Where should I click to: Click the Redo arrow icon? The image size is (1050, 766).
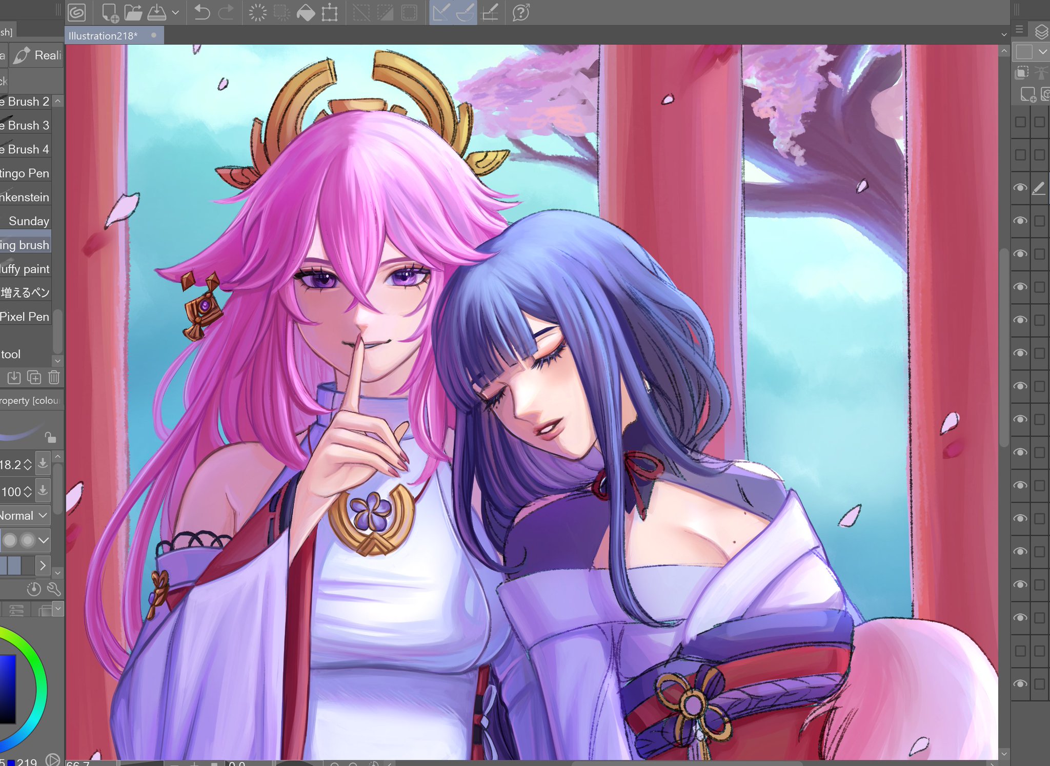[226, 12]
